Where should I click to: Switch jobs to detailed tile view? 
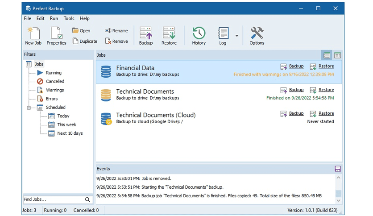[327, 55]
